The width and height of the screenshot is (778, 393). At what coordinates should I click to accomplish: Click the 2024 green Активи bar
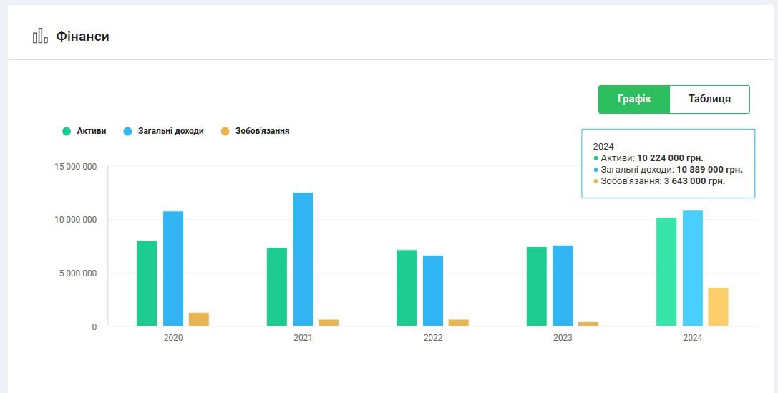tap(666, 272)
